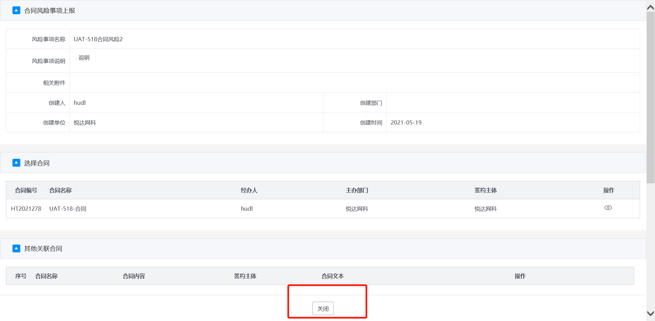
Task: Click the 关闭 button
Action: [323, 308]
